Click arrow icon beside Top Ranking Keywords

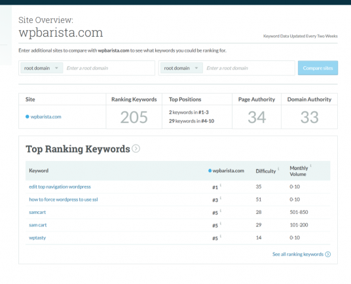(136, 149)
